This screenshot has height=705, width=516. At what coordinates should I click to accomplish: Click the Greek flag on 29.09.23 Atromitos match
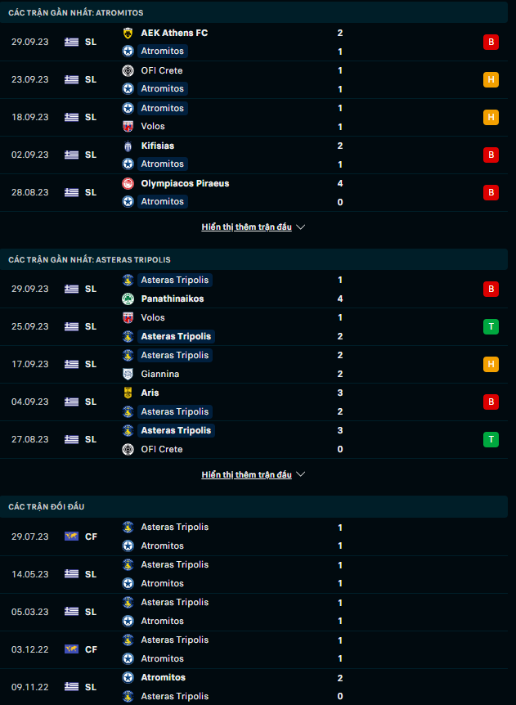pos(72,42)
